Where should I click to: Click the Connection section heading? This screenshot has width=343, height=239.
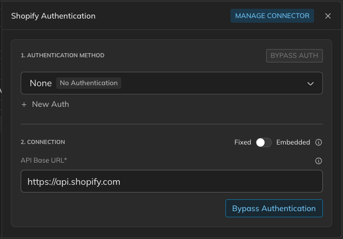click(43, 142)
